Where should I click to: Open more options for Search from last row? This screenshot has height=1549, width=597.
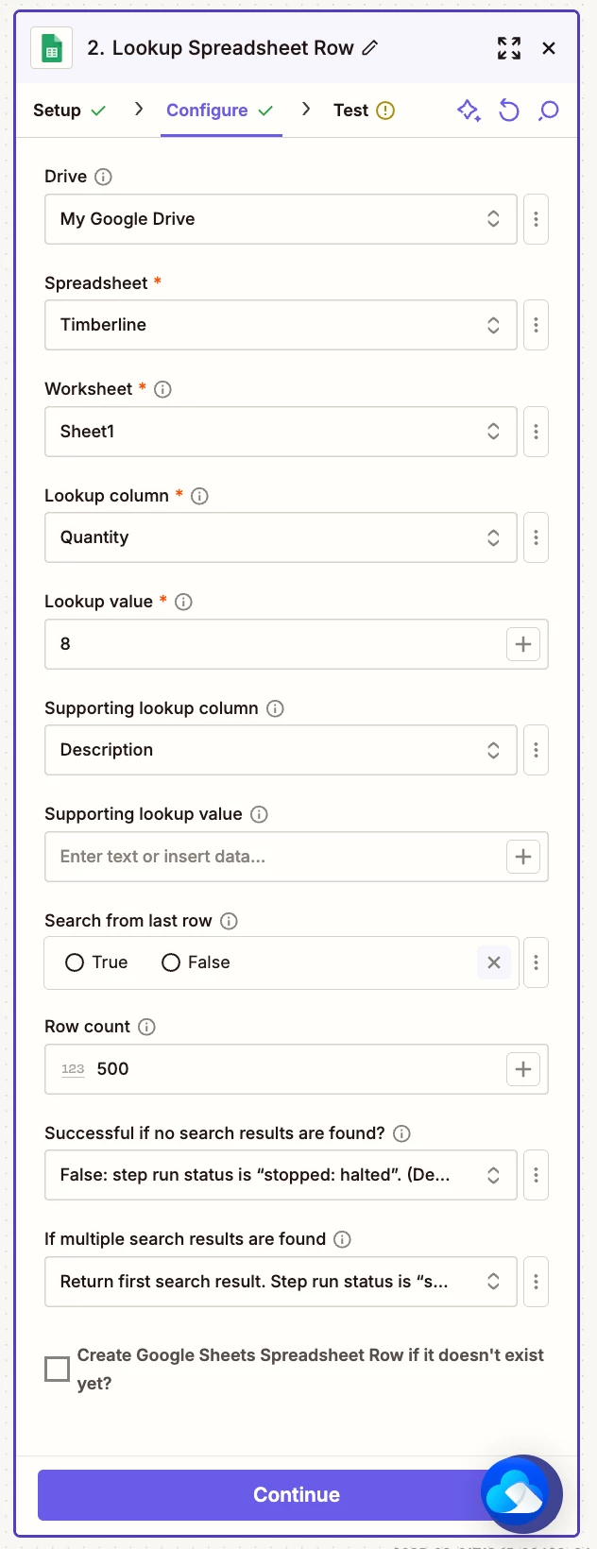coord(536,962)
